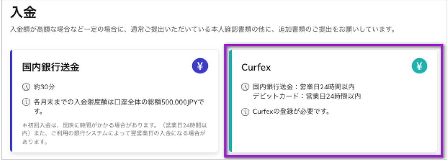The height and width of the screenshot is (160, 448).
Task: Click the blue yen icon on 国内銀行送金 card
Action: pyautogui.click(x=200, y=66)
